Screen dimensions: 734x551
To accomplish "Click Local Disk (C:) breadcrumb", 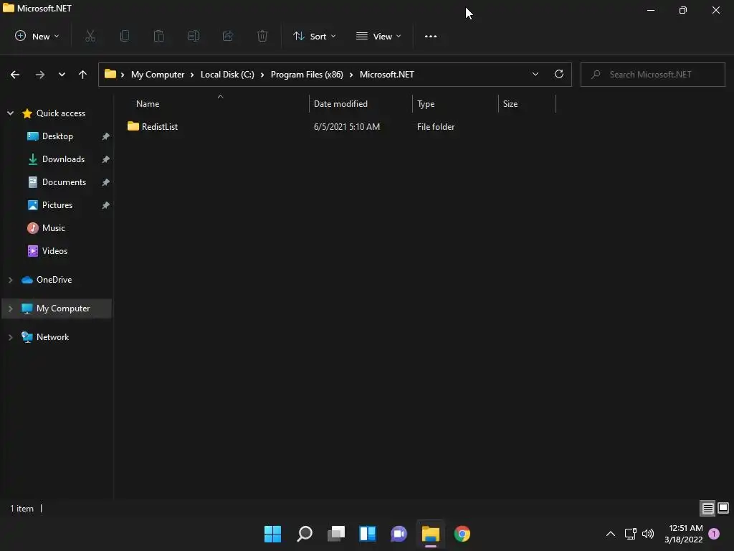I will tap(227, 75).
